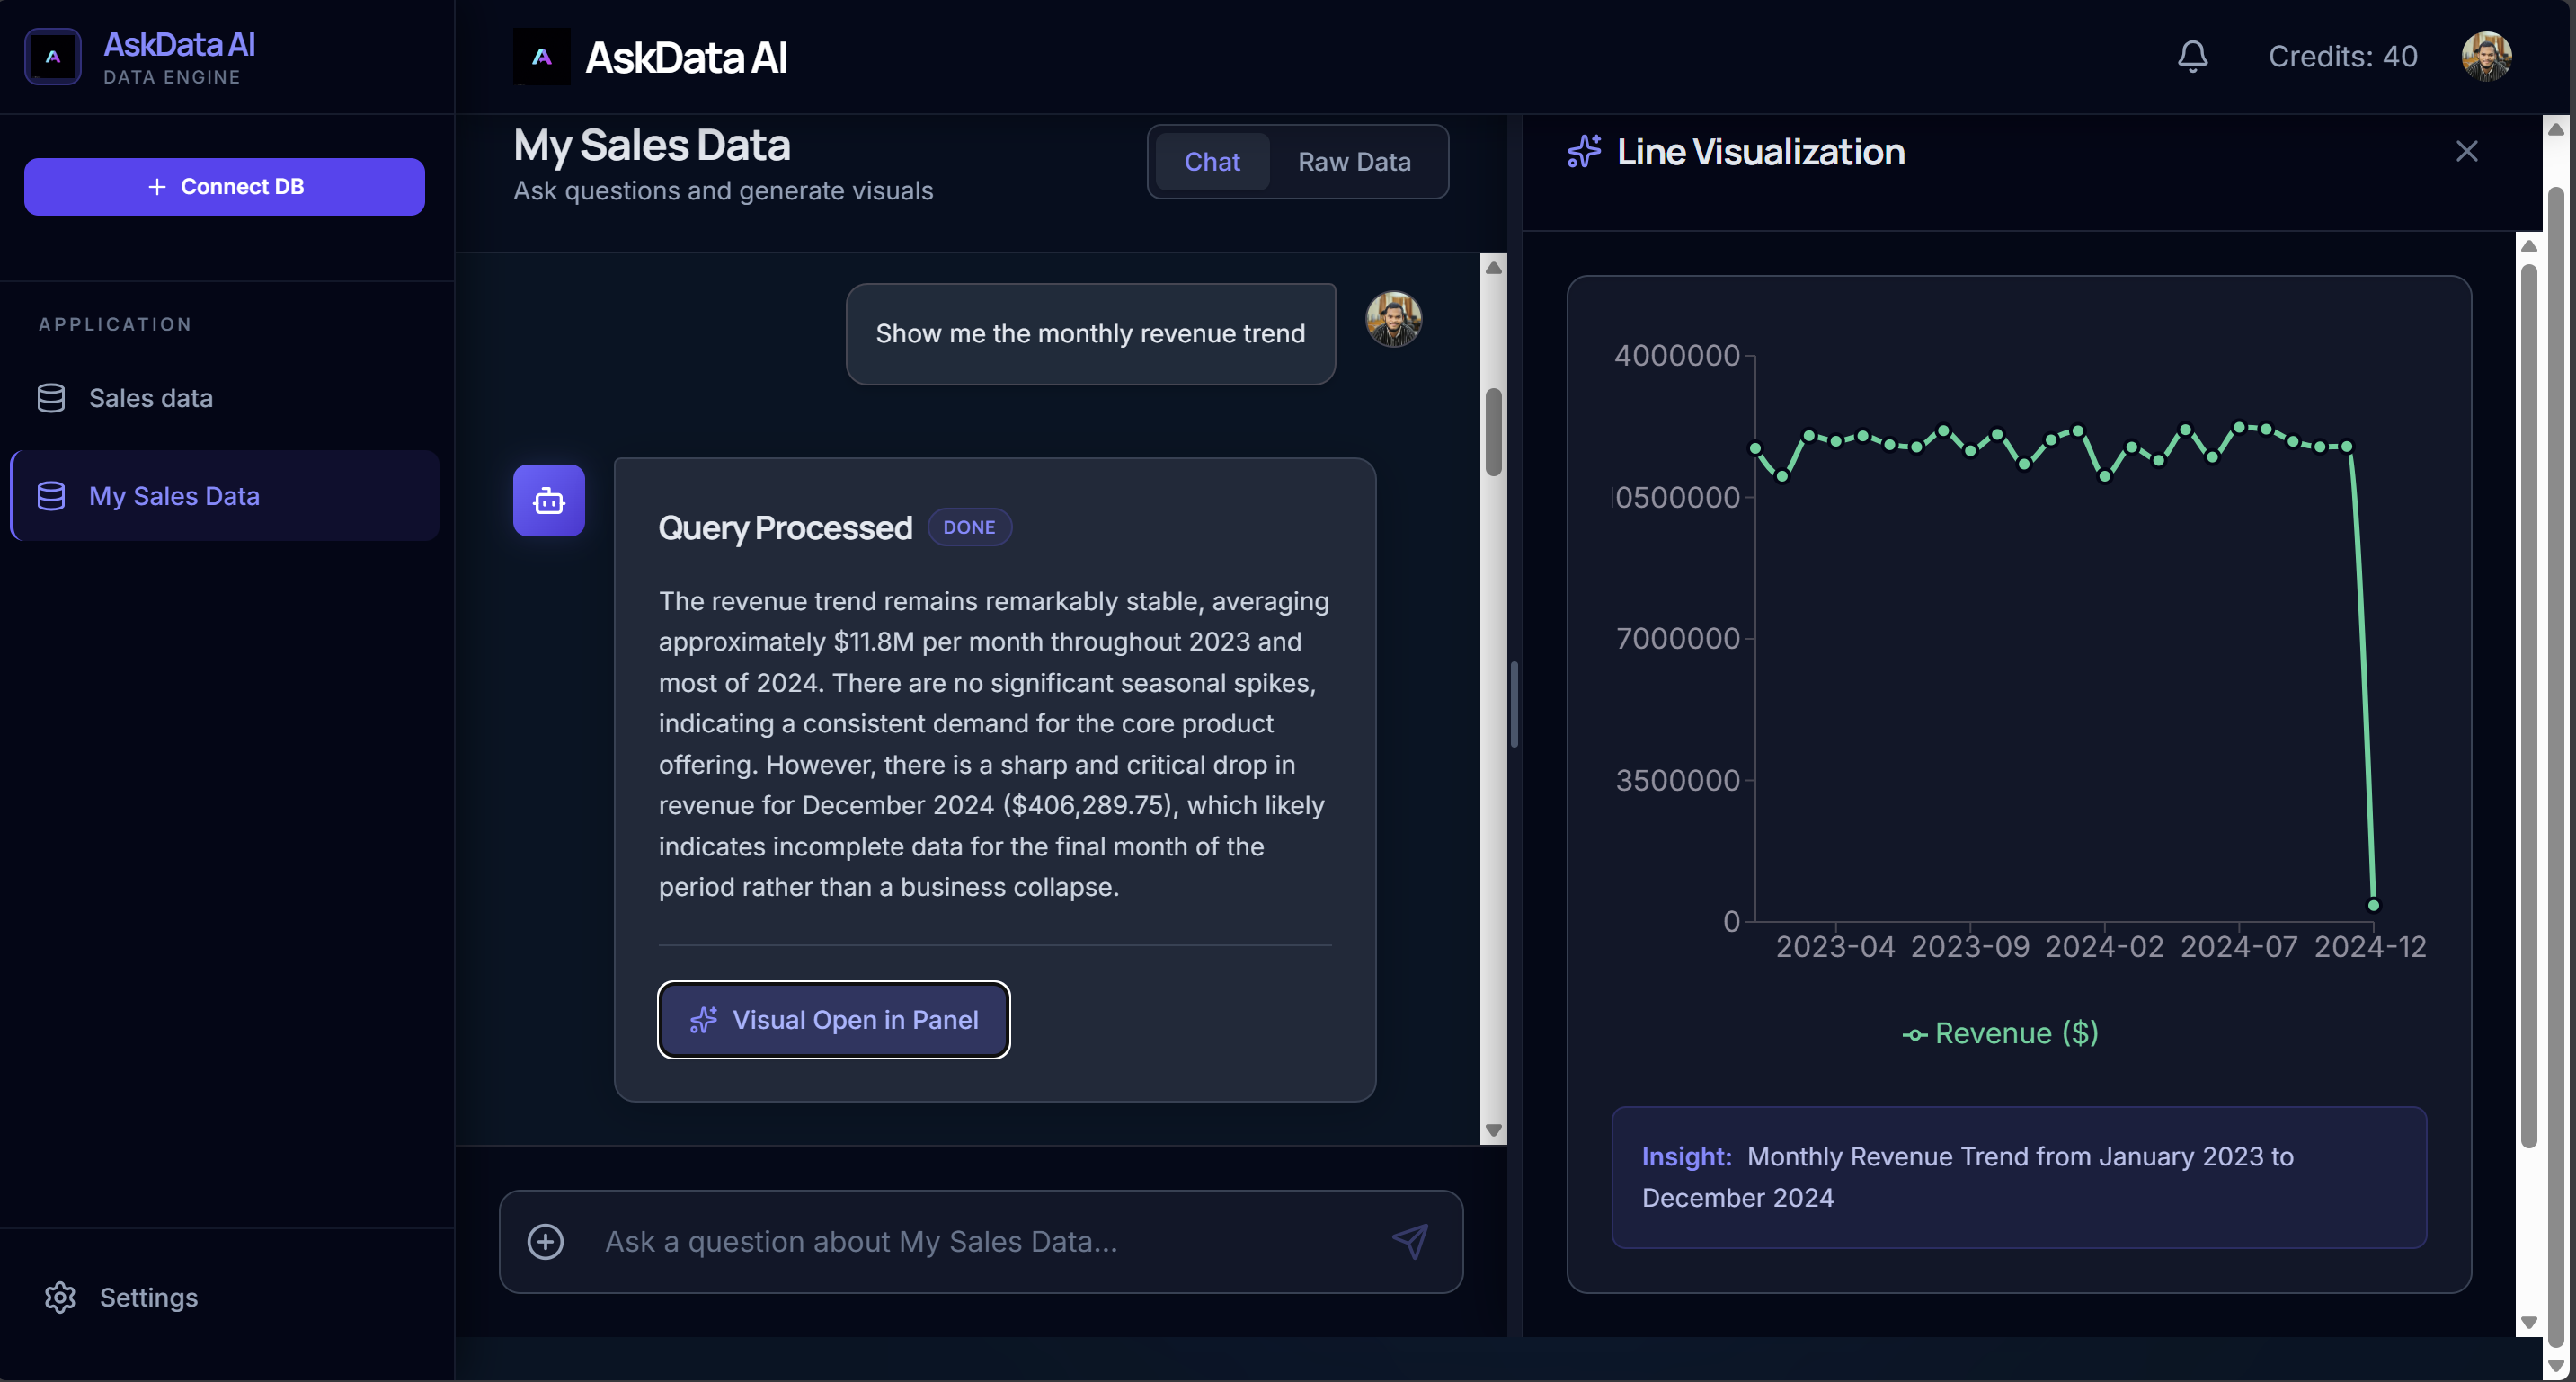Click the 4000000 y-axis label

click(1676, 355)
